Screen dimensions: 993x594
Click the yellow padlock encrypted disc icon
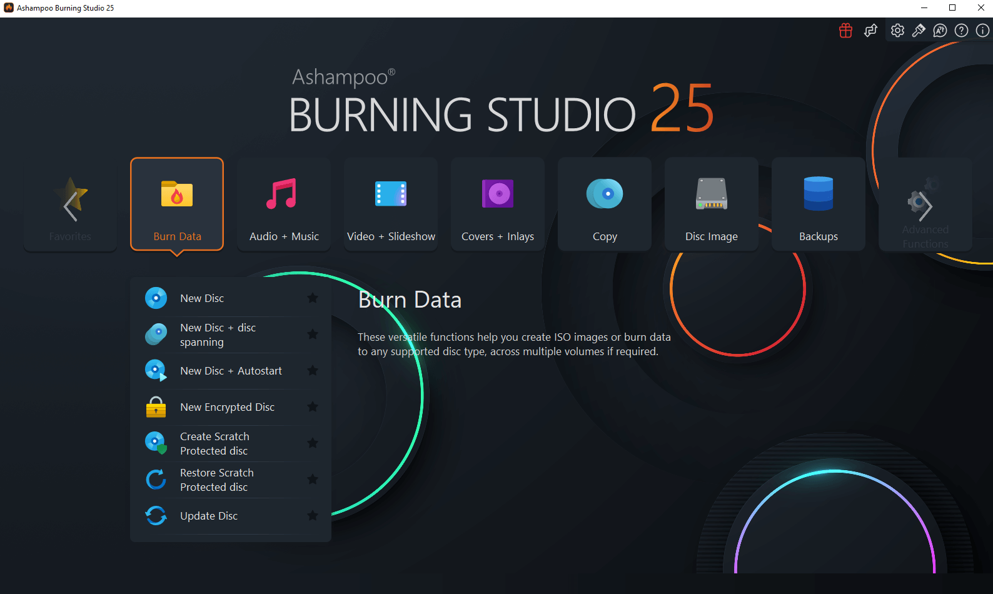156,407
